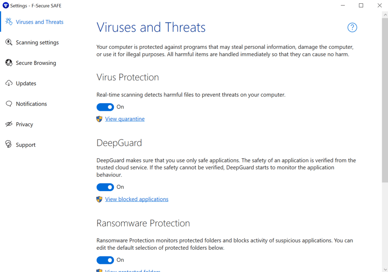This screenshot has height=272, width=388.
Task: Click the Scanning settings magnifier icon
Action: (x=9, y=42)
